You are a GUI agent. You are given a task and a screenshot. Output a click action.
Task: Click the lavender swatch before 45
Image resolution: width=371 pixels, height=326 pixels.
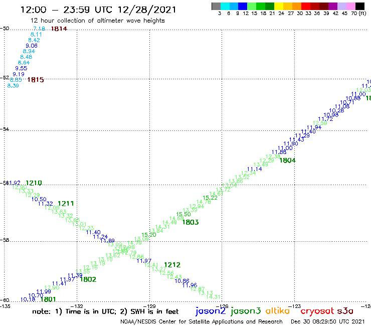[x=342, y=6]
